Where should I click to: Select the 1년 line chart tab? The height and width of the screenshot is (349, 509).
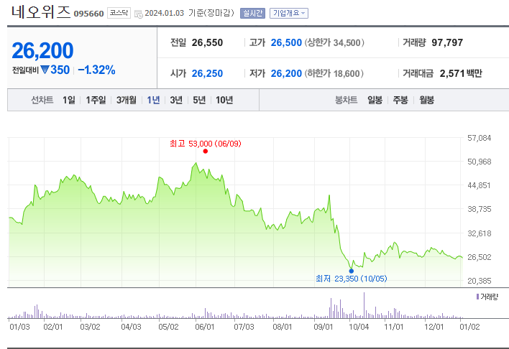tap(153, 100)
